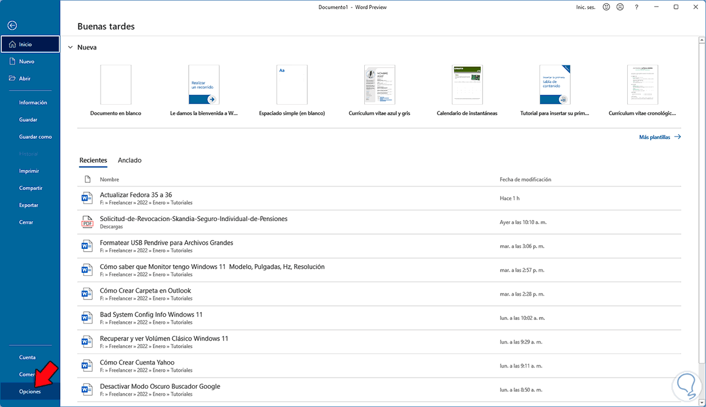
Task: Click Word icon of Bad System Config Info
Action: (87, 318)
